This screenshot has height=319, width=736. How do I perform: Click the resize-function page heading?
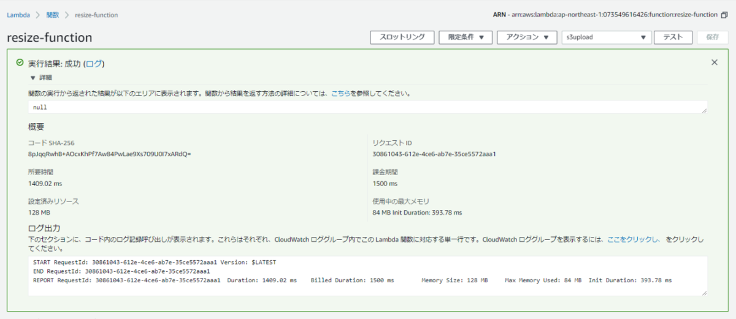tap(50, 37)
